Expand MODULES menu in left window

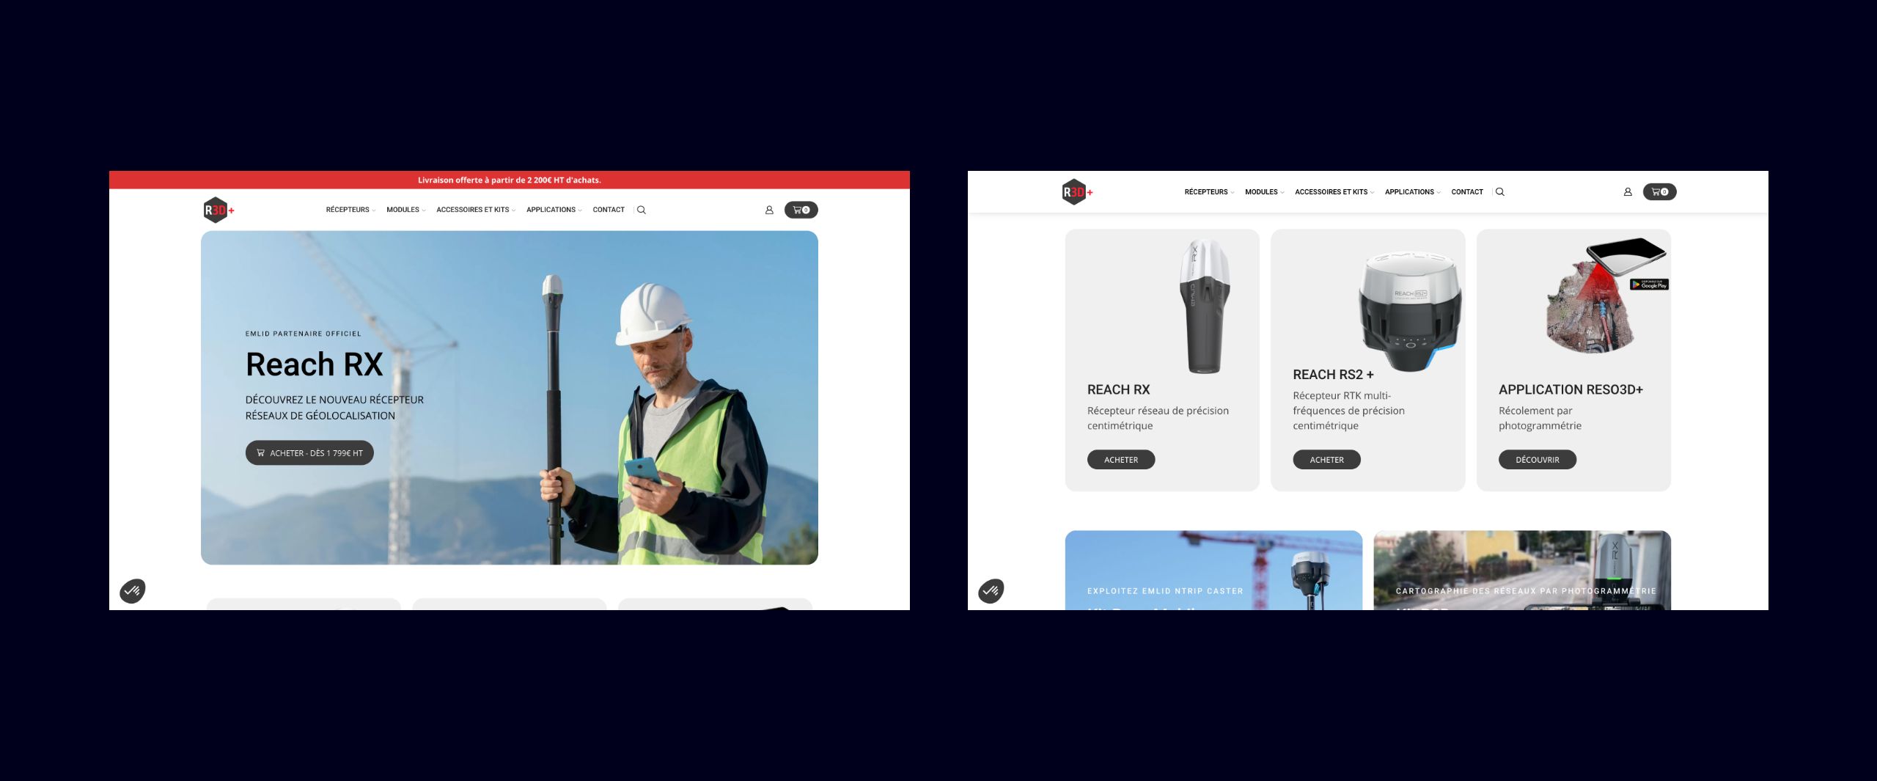point(406,210)
